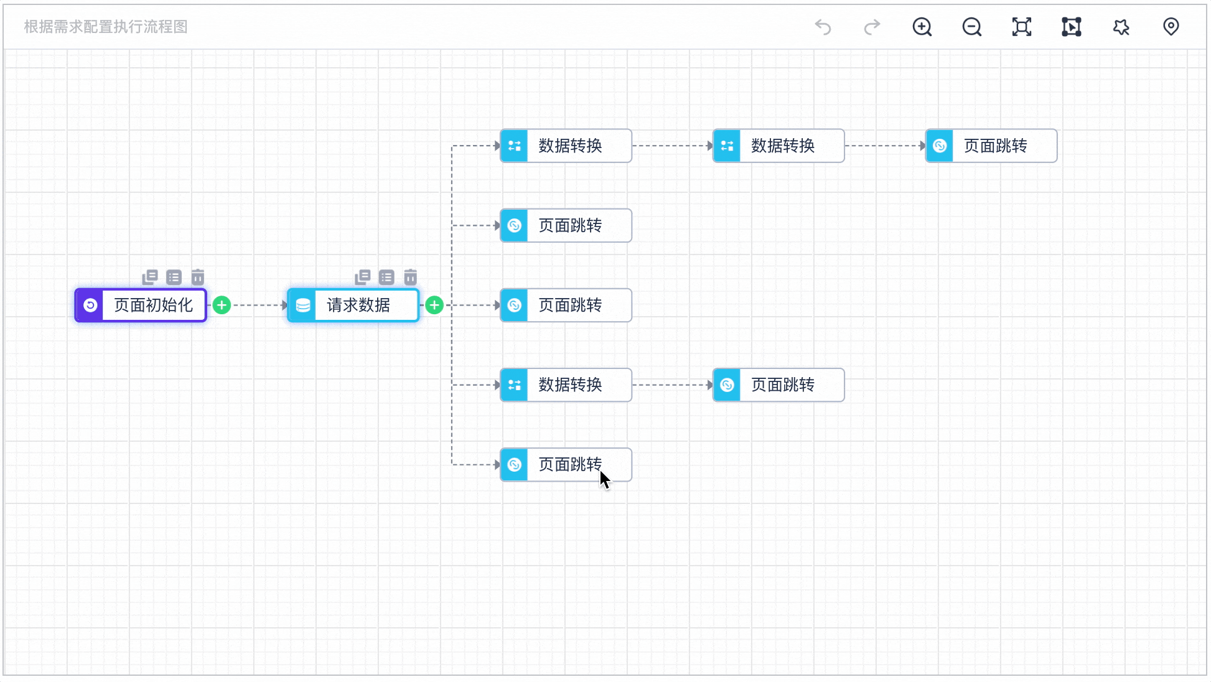The height and width of the screenshot is (682, 1211).
Task: Delete the 页面初始化 node via trash icon
Action: pos(198,277)
